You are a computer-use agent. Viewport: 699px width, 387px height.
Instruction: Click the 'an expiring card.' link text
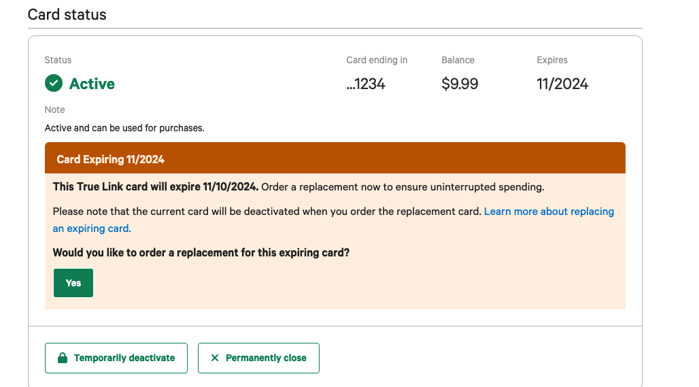92,229
